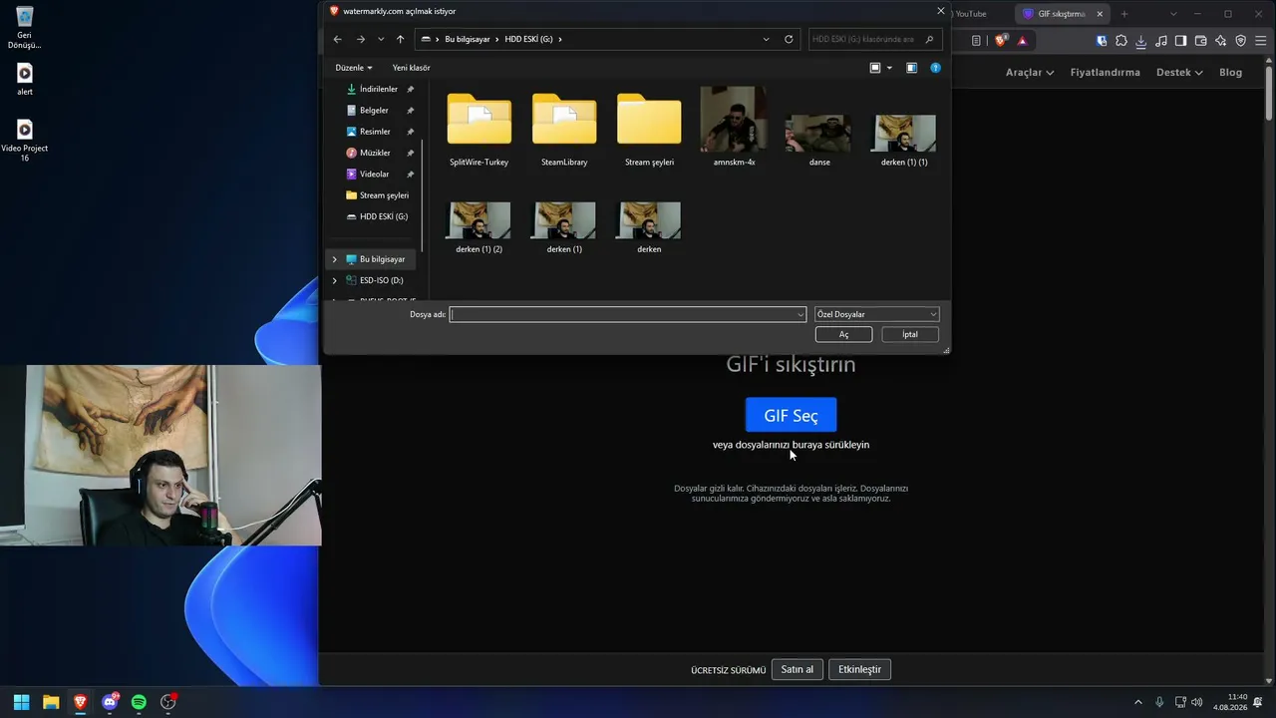The width and height of the screenshot is (1276, 718).
Task: Go to İndirilenler in the sidebar
Action: tap(379, 89)
